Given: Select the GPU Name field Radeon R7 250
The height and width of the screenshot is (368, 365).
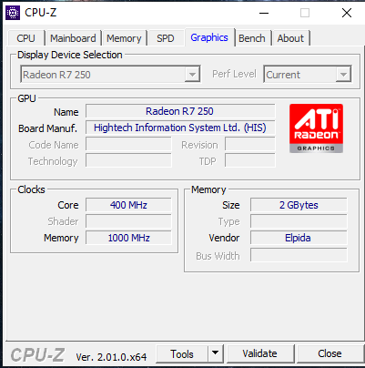Looking at the screenshot, I should click(180, 111).
